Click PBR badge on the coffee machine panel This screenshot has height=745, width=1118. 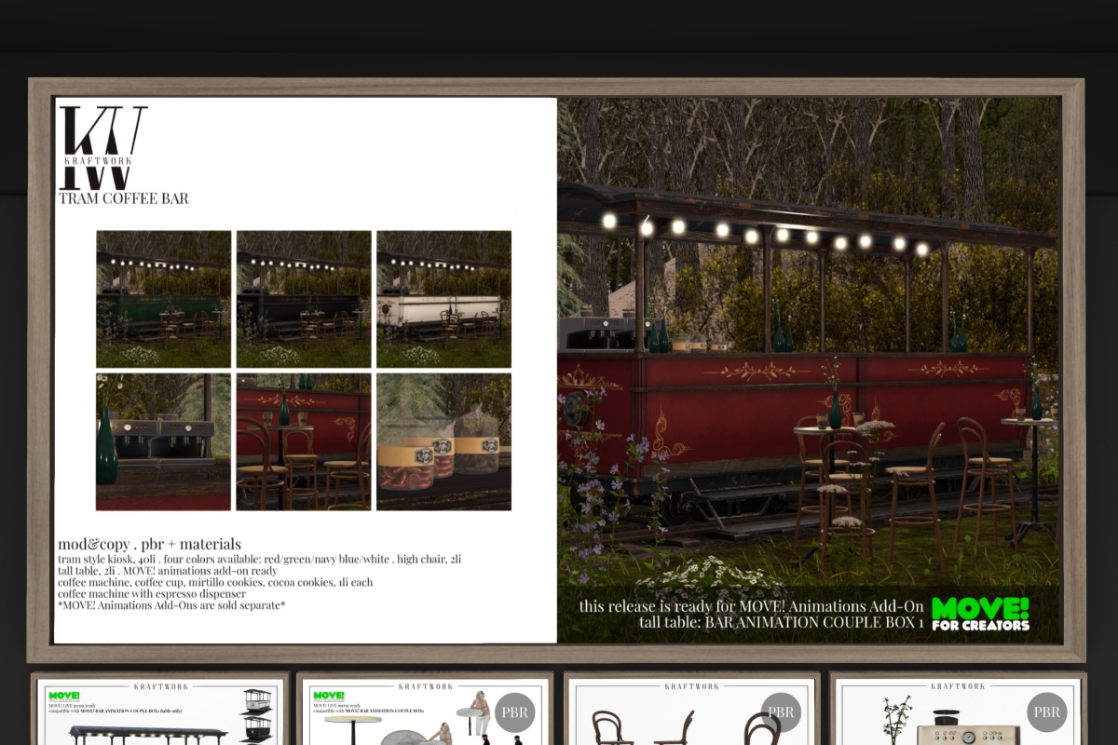point(1047,713)
